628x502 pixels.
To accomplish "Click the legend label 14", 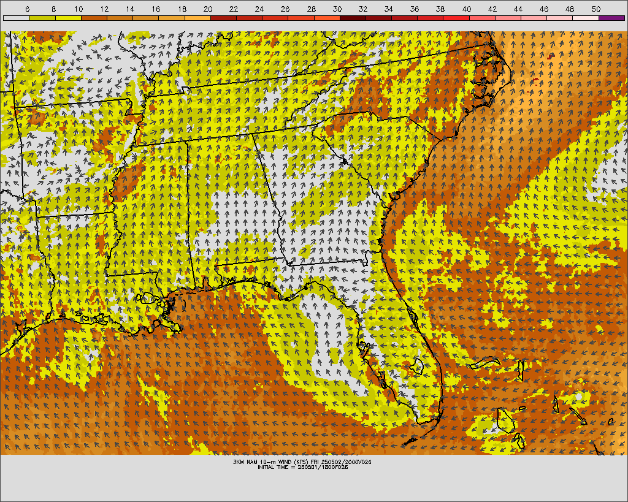I will tap(130, 9).
